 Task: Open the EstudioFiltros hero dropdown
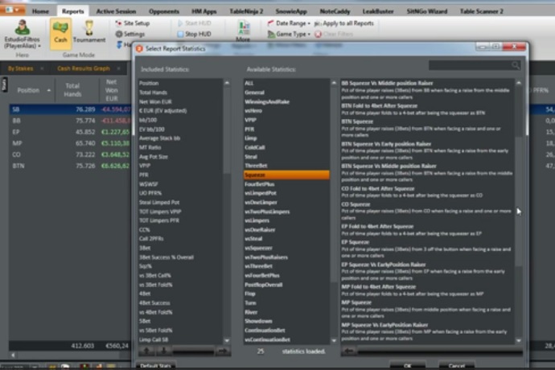pyautogui.click(x=22, y=35)
